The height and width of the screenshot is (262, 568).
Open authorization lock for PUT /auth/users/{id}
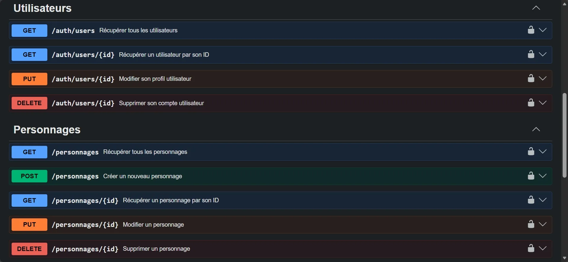(x=531, y=78)
